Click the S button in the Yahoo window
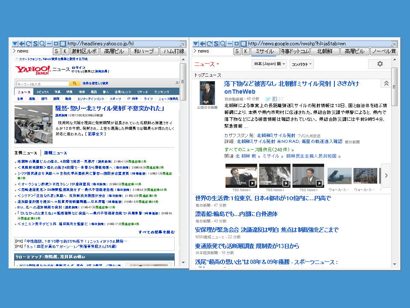This screenshot has height=308, width=410. (56, 51)
